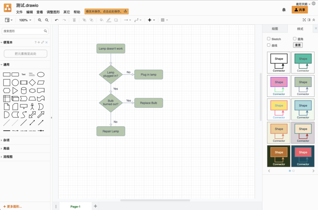Open the notifications bell
318x210 pixels.
284,10
